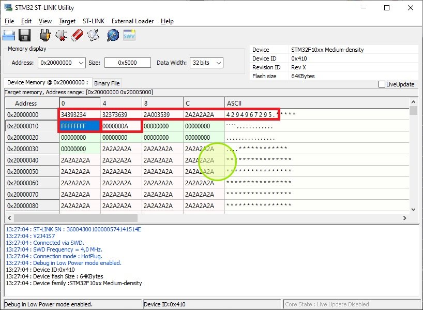This screenshot has width=423, height=310.
Task: Click the vertical scrollbar thumb in memory table
Action: (413, 111)
